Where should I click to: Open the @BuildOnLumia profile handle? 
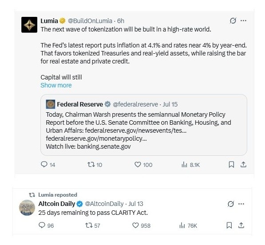coord(90,21)
